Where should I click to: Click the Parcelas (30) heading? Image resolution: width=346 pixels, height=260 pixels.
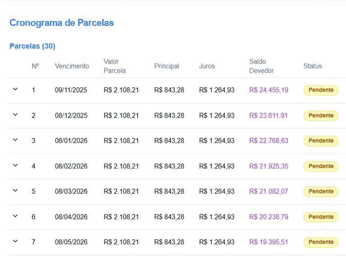[x=32, y=46]
